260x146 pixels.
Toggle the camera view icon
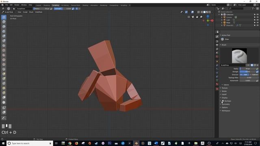click(x=193, y=17)
